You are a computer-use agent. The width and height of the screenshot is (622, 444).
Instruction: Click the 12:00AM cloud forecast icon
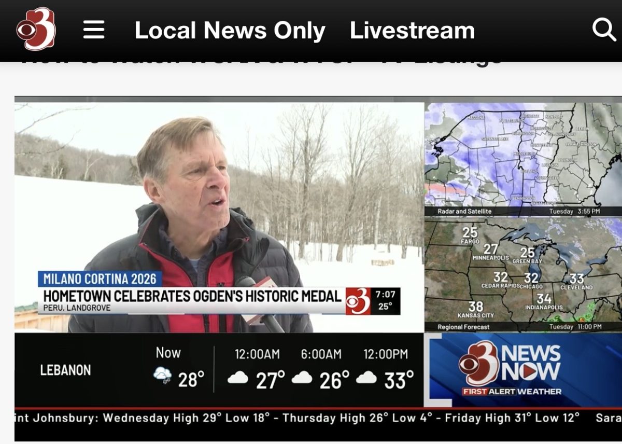coord(238,378)
